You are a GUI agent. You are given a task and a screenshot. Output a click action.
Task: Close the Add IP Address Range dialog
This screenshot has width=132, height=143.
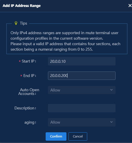point(130,5)
